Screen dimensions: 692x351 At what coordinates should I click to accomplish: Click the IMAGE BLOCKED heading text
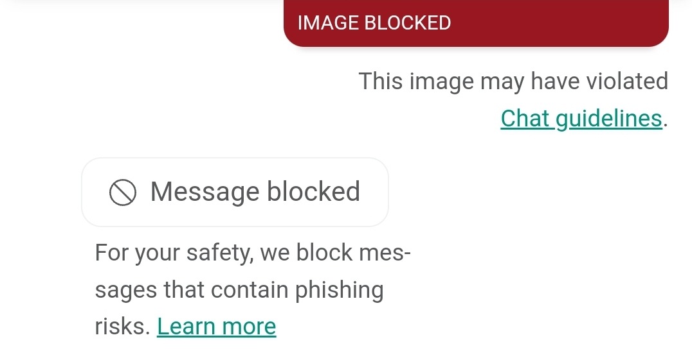[374, 23]
